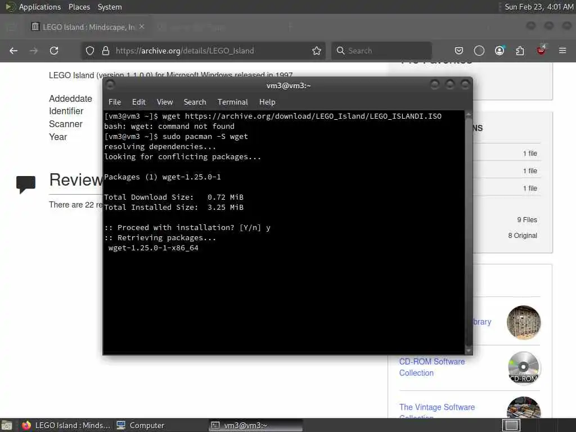Click the padlock site security icon
The height and width of the screenshot is (432, 576).
[106, 51]
